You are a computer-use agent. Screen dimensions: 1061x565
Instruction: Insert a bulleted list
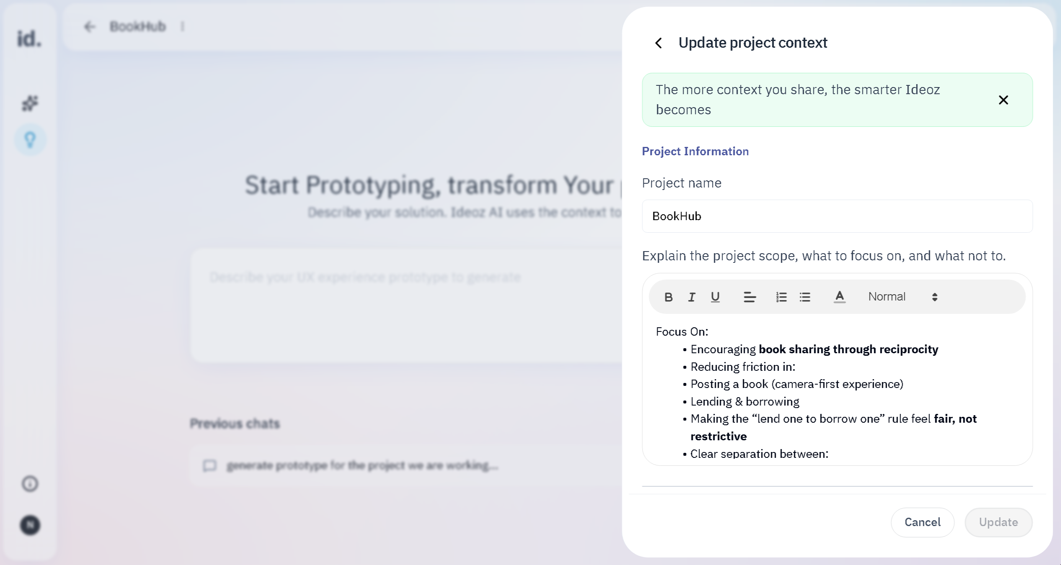click(x=805, y=297)
